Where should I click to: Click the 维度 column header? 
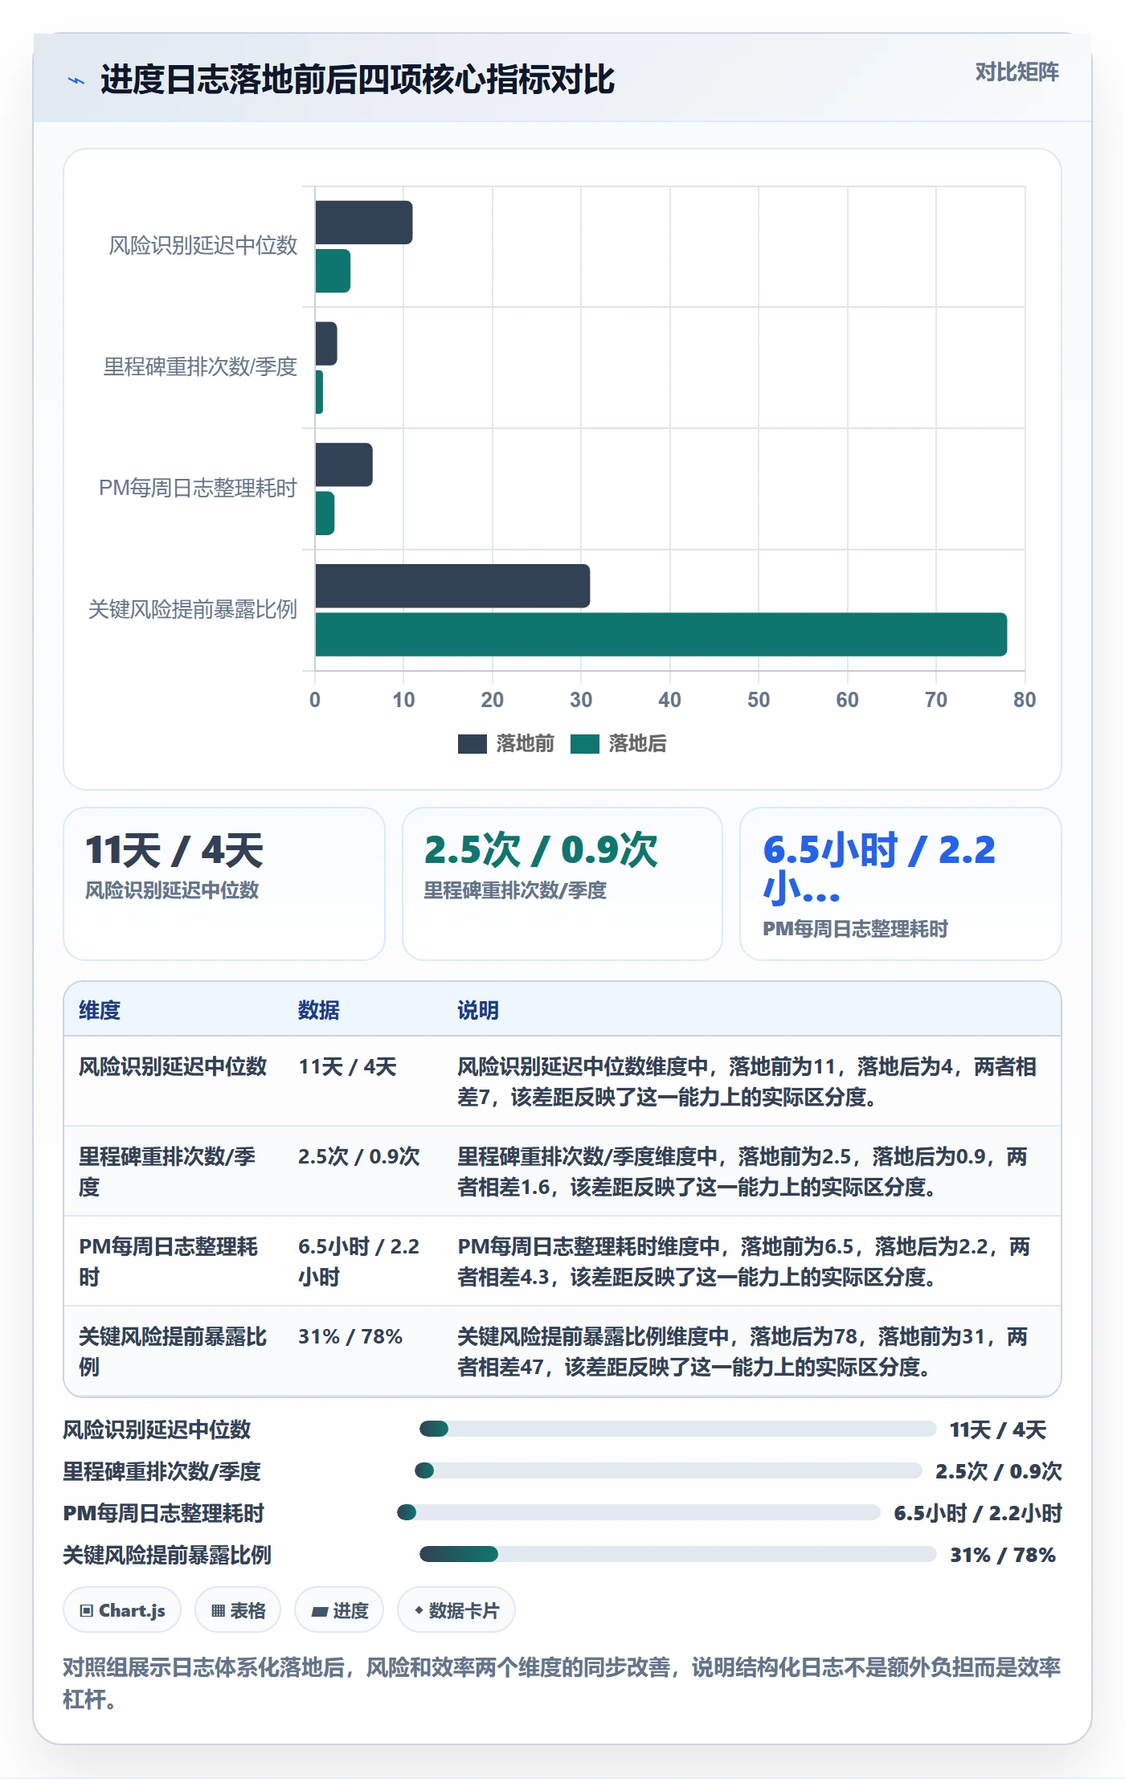pyautogui.click(x=100, y=1010)
